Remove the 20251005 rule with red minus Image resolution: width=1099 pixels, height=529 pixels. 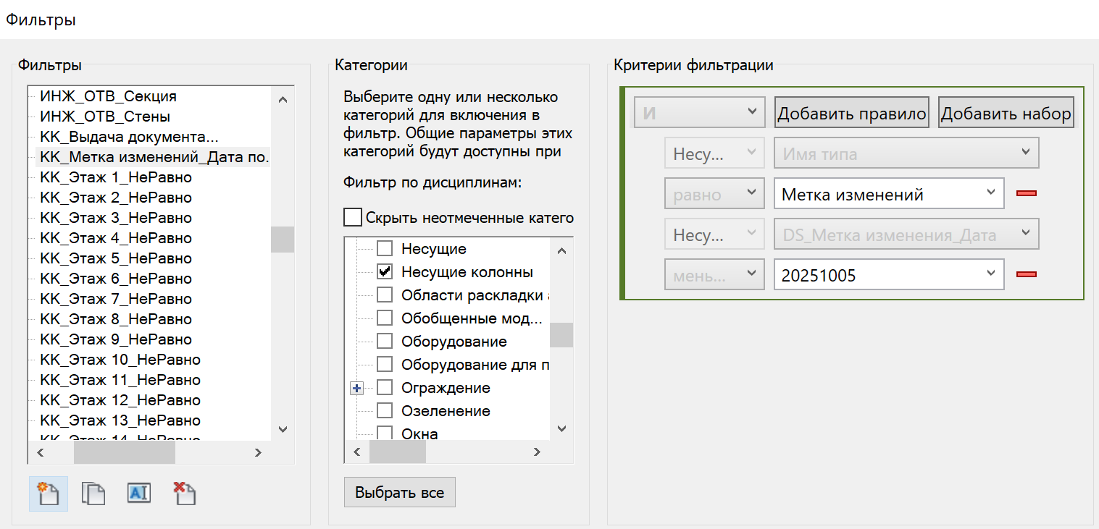pos(1027,274)
